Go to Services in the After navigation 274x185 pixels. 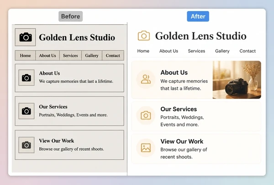(x=196, y=51)
